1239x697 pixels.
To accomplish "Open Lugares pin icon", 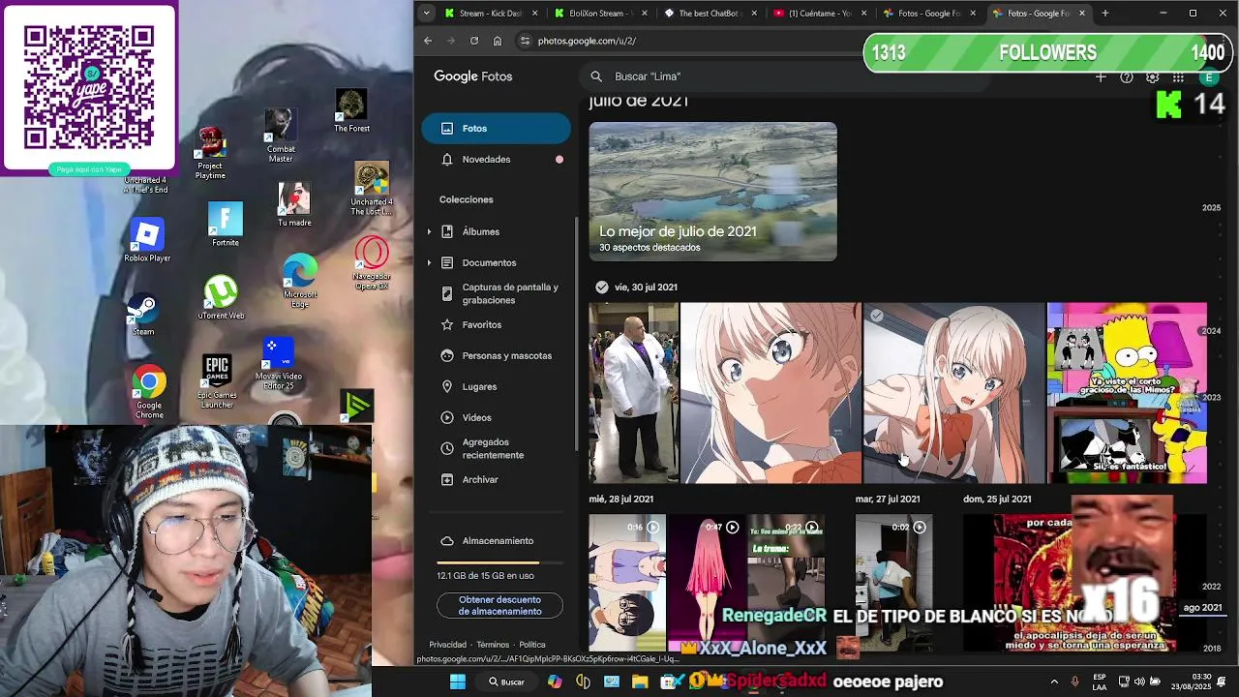I will pos(447,386).
